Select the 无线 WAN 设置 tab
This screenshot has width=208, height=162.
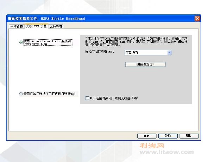coord(36,26)
